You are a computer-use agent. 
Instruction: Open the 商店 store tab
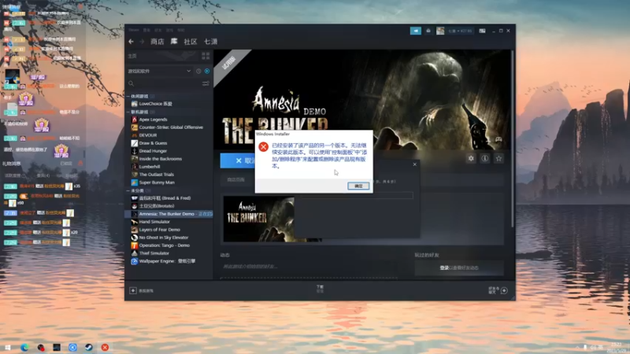pyautogui.click(x=157, y=42)
